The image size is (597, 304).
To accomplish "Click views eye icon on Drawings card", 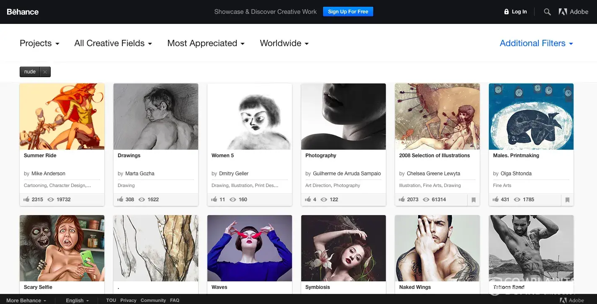I will click(142, 200).
